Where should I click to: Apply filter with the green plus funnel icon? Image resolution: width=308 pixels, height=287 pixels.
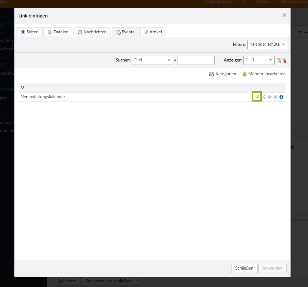pos(279,61)
